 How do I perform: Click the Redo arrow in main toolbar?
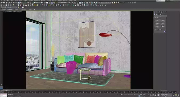(x=4, y=3)
